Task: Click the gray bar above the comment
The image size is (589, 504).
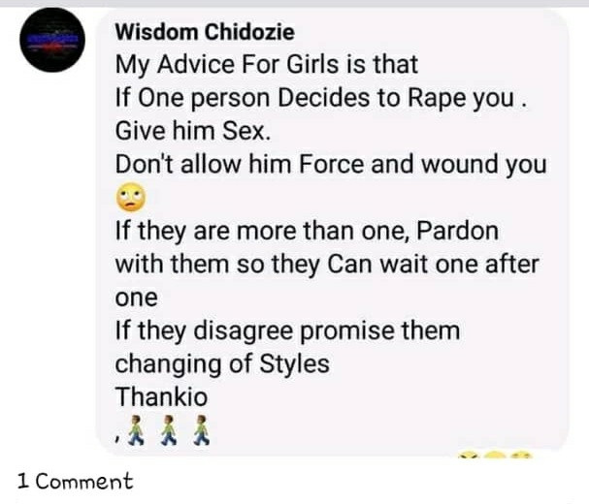Action: pyautogui.click(x=295, y=3)
